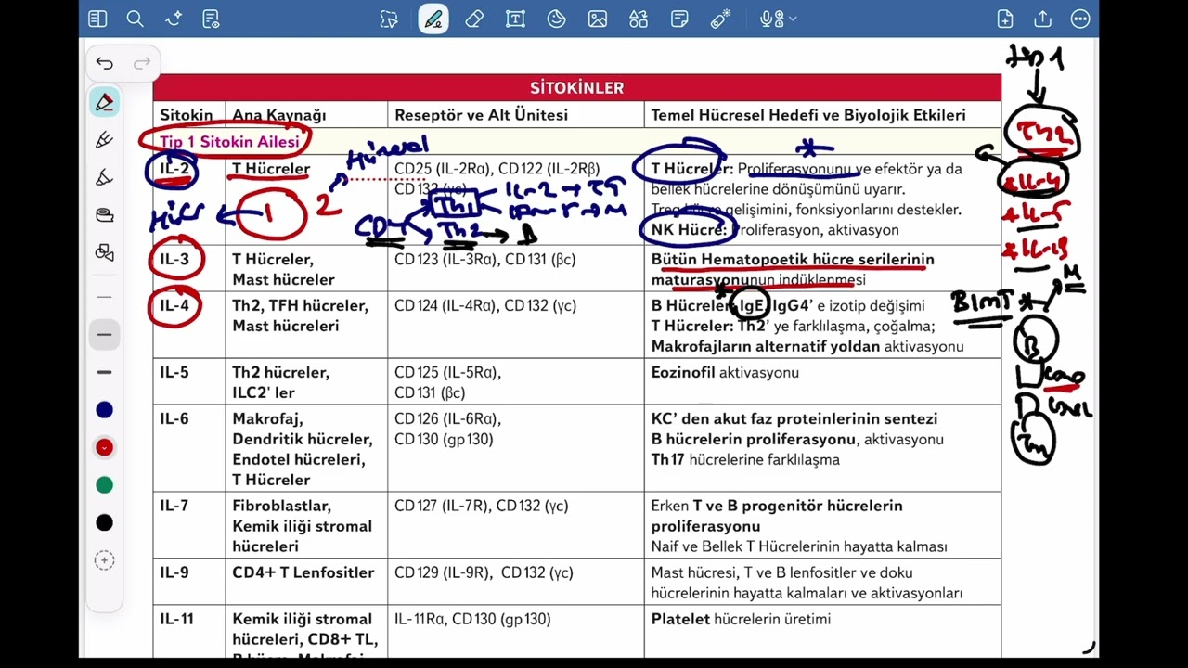The image size is (1188, 668).
Task: Select the shape drawing tool in side palette
Action: click(104, 252)
